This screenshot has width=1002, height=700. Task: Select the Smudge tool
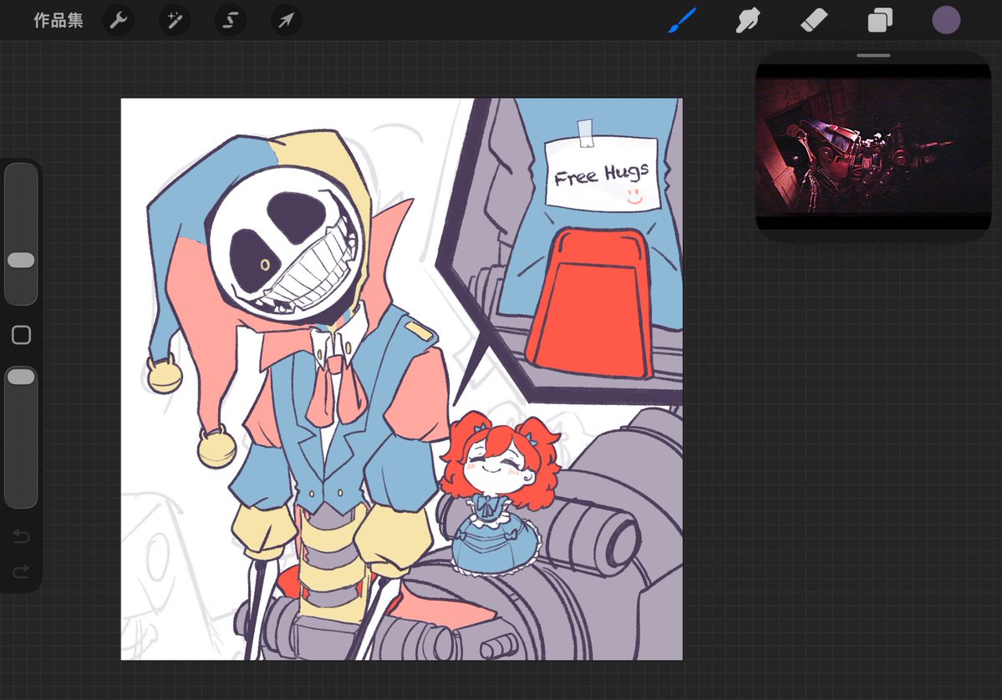tap(748, 20)
